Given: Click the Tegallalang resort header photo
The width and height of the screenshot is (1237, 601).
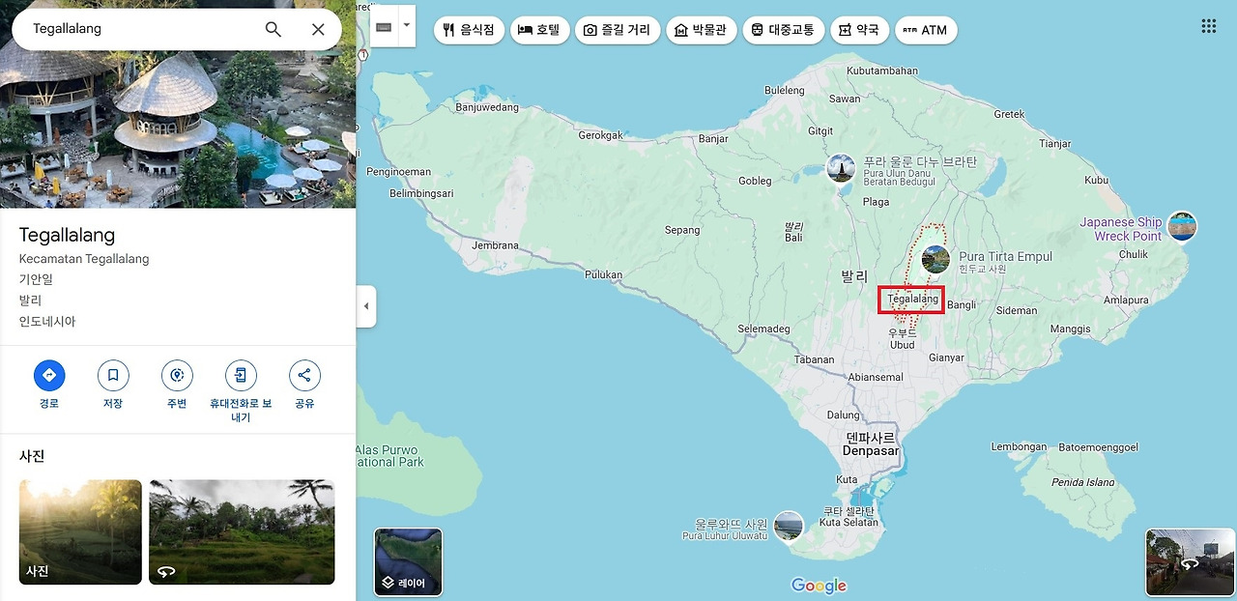Looking at the screenshot, I should point(178,129).
